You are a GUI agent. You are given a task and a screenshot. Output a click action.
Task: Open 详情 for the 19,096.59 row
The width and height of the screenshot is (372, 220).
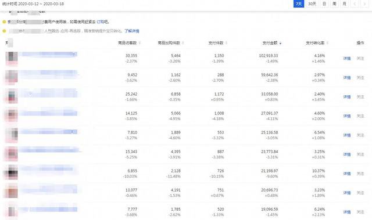point(347,212)
